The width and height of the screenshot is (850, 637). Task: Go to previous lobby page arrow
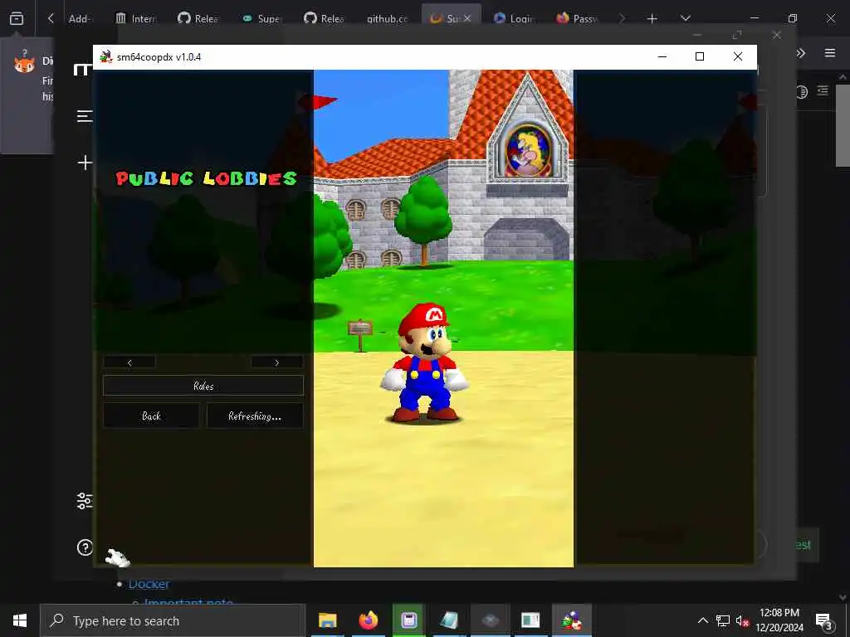click(x=129, y=362)
